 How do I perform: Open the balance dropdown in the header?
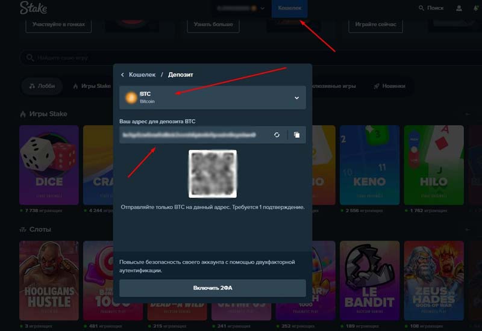tap(263, 8)
